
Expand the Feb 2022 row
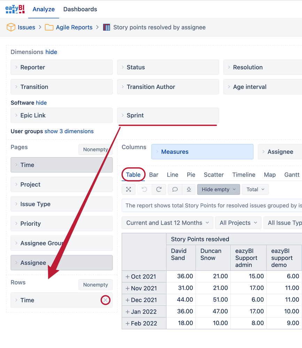[127, 323]
